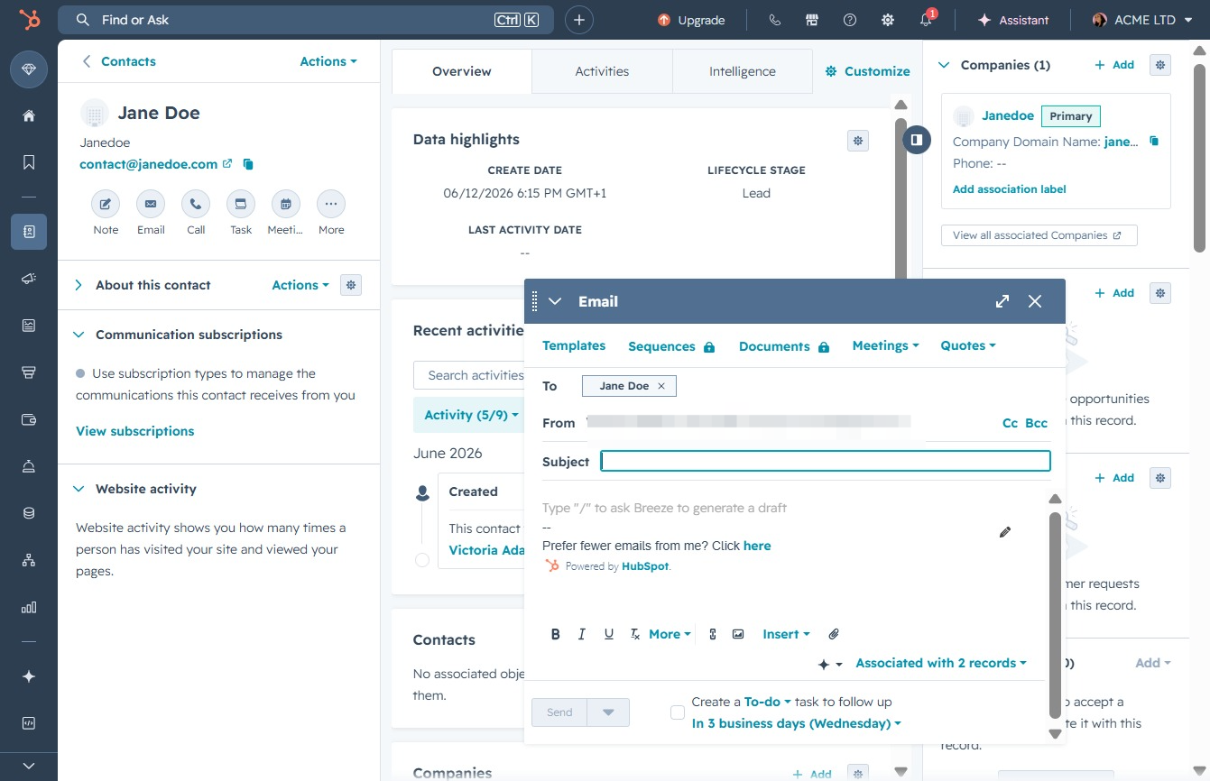
Task: Open the megaphone Marketing sidebar icon
Action: [29, 279]
